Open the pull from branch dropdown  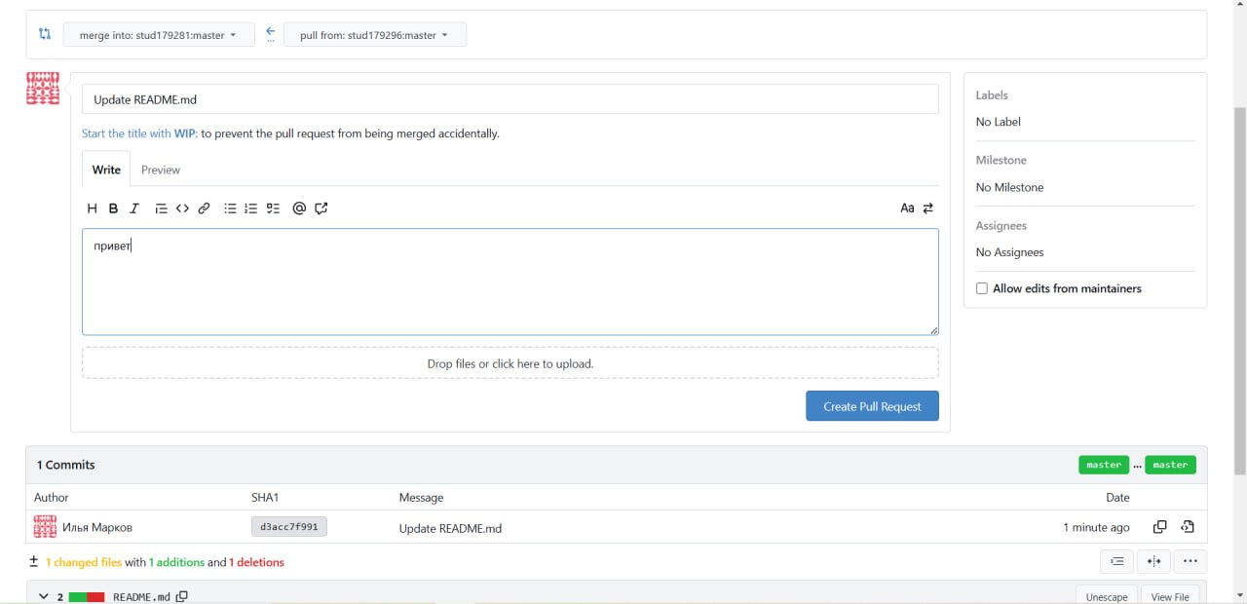click(x=375, y=35)
